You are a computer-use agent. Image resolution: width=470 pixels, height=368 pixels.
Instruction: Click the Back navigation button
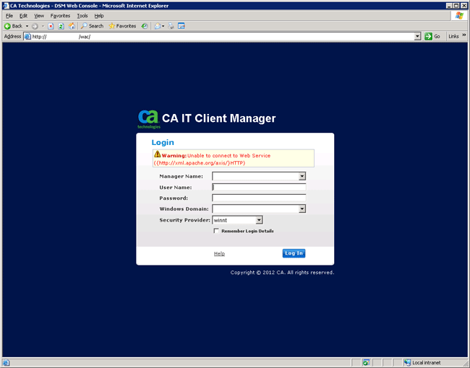click(x=13, y=26)
